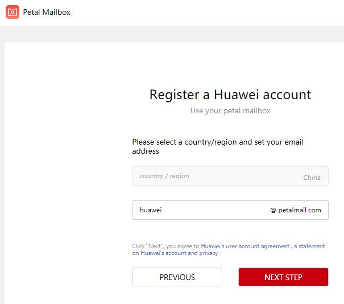Continue with the red NEXT STEP button
The width and height of the screenshot is (344, 304).
tap(284, 277)
